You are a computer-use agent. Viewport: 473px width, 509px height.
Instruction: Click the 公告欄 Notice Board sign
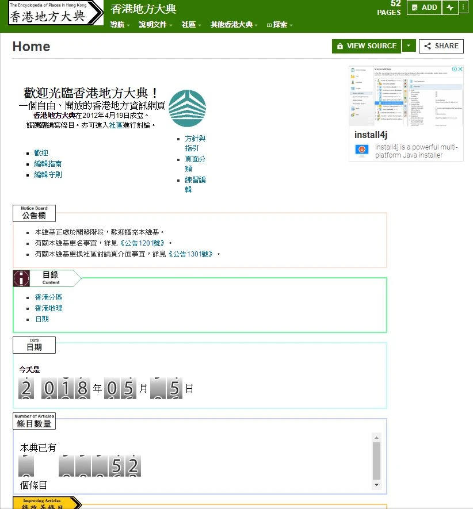34,213
